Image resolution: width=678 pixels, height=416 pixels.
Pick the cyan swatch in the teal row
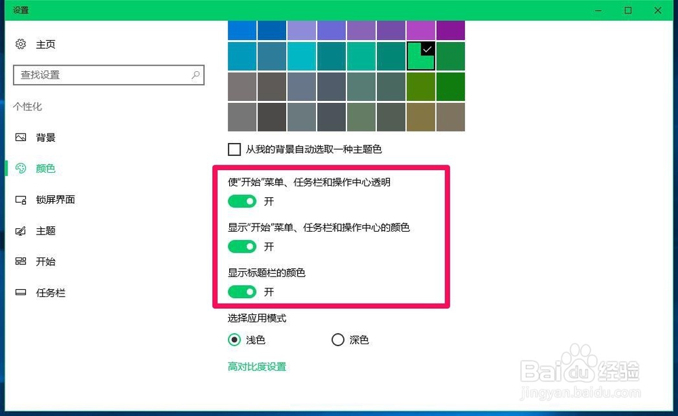(302, 56)
